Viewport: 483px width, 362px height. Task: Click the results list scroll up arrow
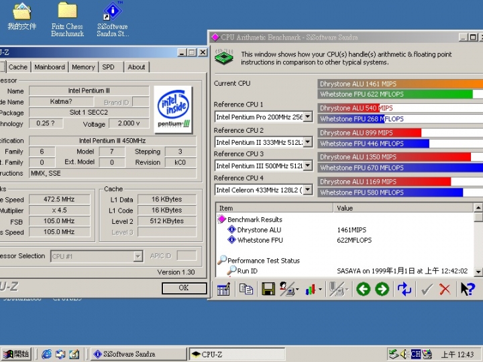(x=478, y=208)
